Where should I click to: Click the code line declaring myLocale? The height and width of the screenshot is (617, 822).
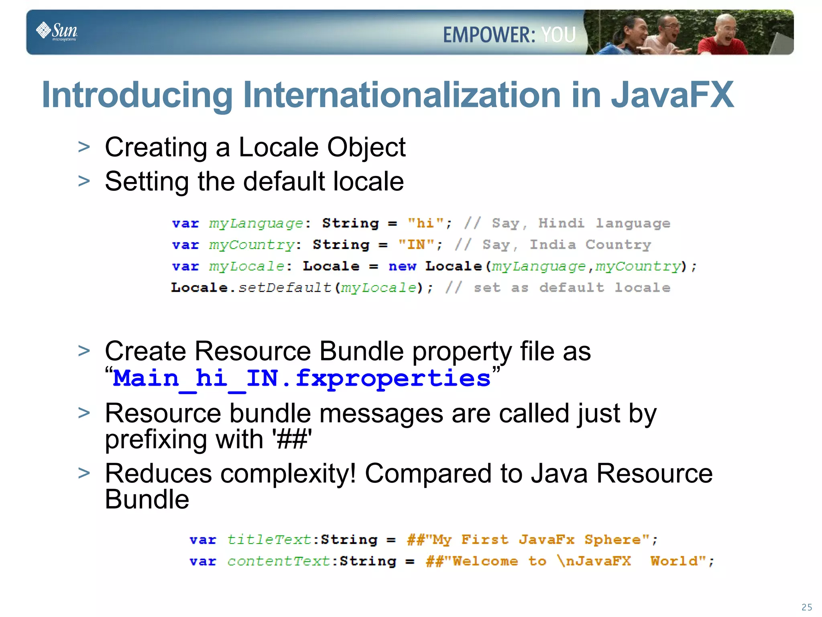[x=435, y=266]
